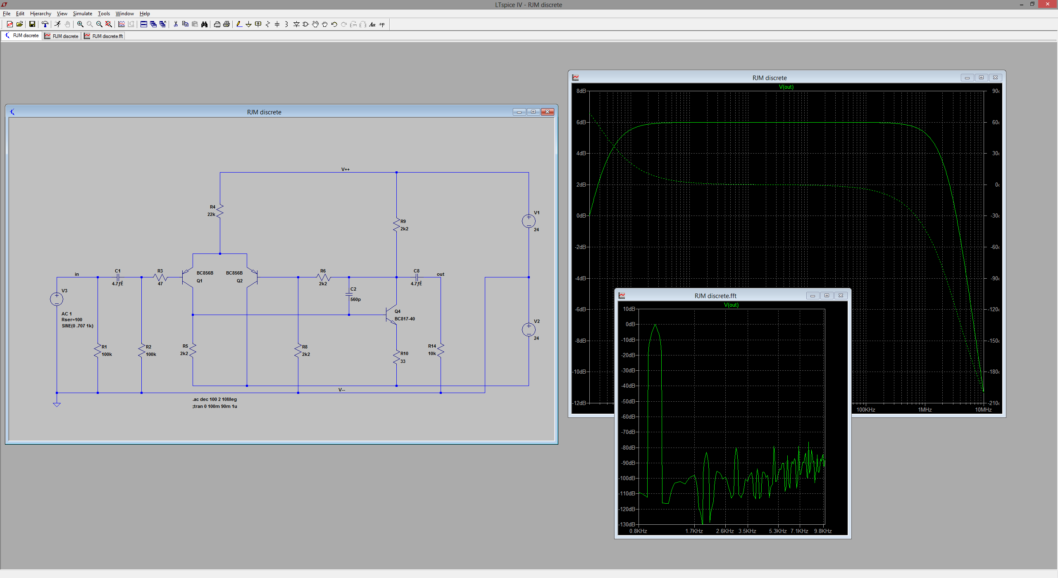Open the Control Panel hammer icon
The height and width of the screenshot is (578, 1058).
45,24
